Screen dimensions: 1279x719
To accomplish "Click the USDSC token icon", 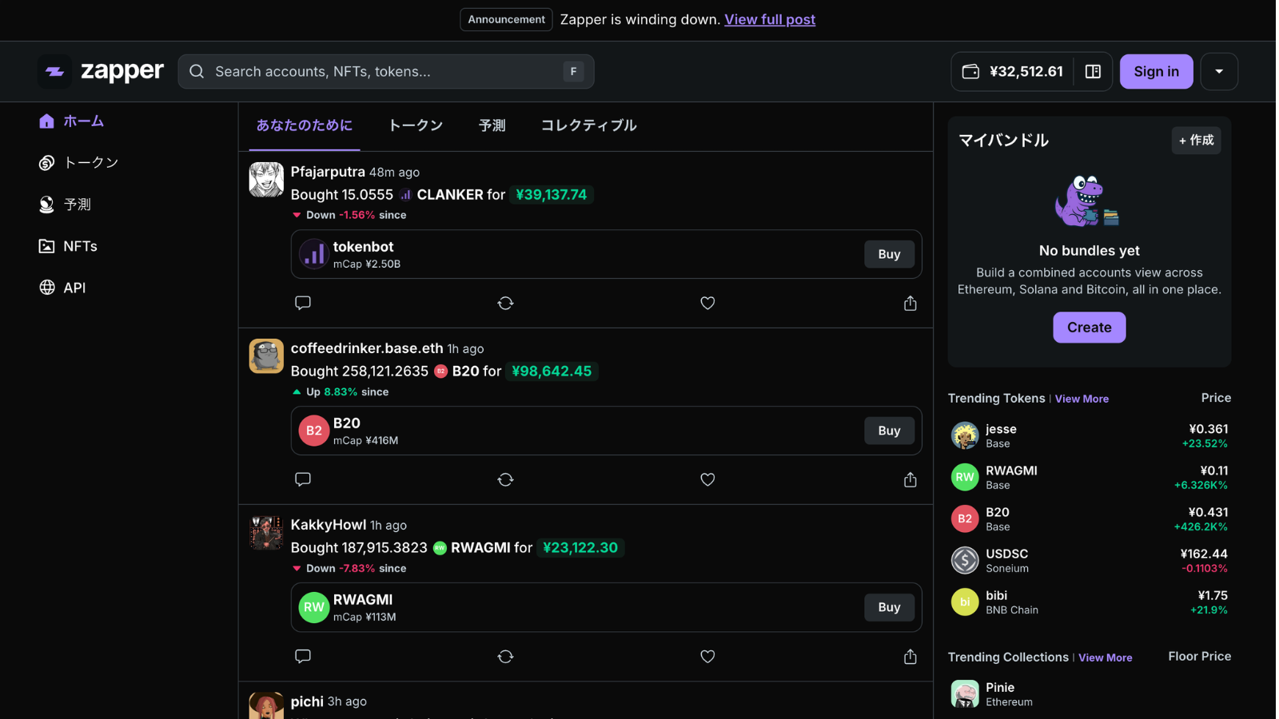I will (965, 560).
